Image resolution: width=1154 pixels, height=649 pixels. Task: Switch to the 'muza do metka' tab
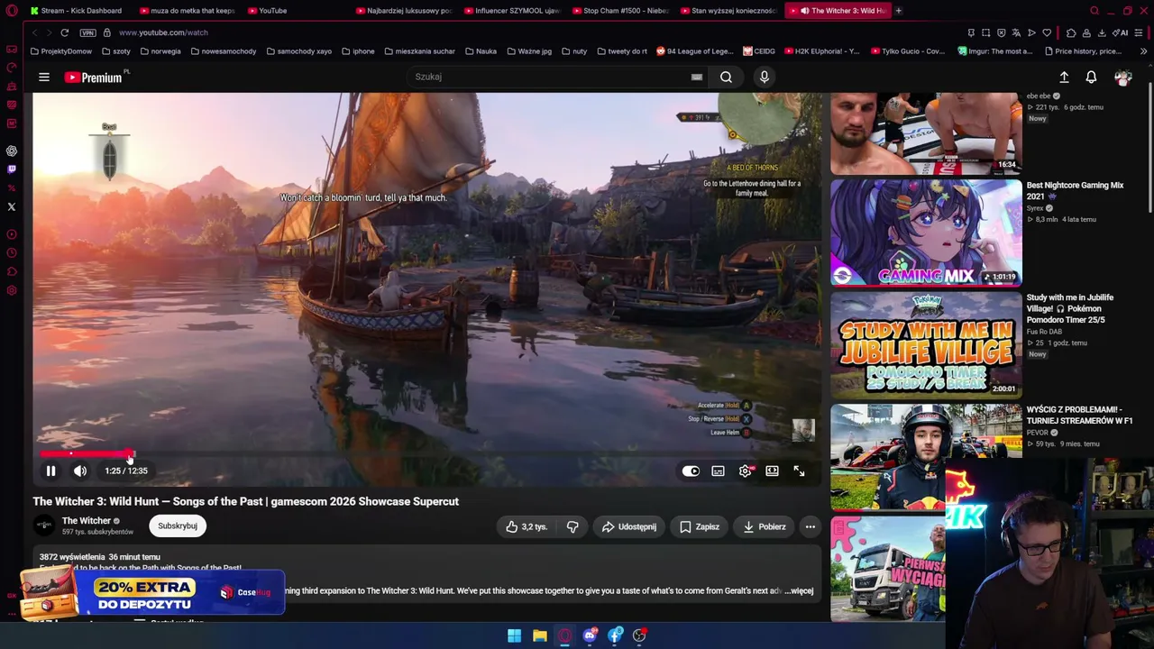pos(187,11)
